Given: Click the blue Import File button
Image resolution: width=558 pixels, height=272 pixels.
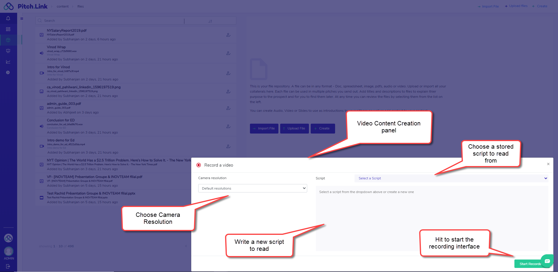Looking at the screenshot, I should point(264,129).
